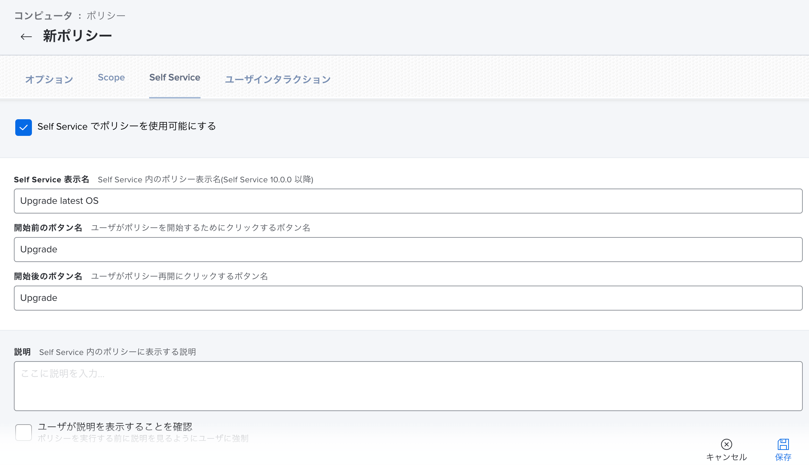Viewport: 809px width, 470px height.
Task: Click the Self Service でポリシーを使用可能にする label text
Action: 127,127
